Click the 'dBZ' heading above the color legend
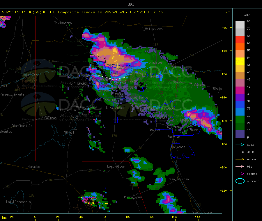The image size is (262, 221). click(x=247, y=15)
